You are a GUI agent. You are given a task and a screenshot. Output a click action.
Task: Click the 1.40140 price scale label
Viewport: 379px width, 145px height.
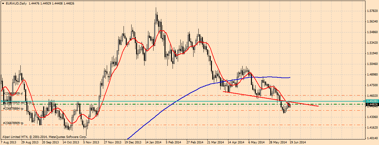372,138
